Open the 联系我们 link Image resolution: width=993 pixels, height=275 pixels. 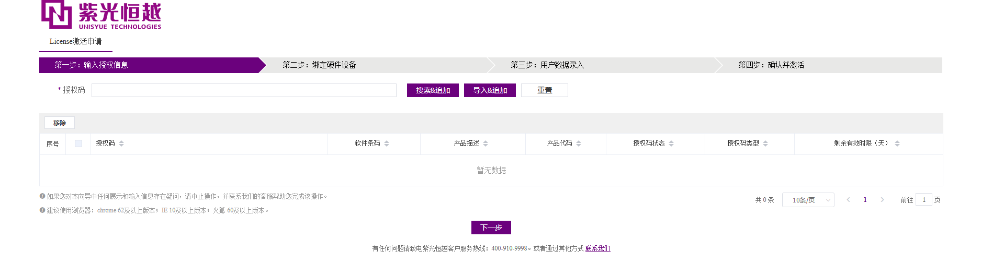pyautogui.click(x=597, y=248)
